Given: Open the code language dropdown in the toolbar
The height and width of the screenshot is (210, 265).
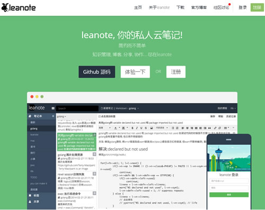Looking at the screenshot, I should click(162, 128).
